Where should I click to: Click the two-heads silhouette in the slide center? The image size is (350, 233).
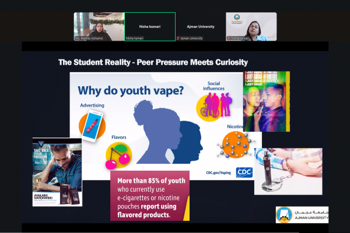168,132
